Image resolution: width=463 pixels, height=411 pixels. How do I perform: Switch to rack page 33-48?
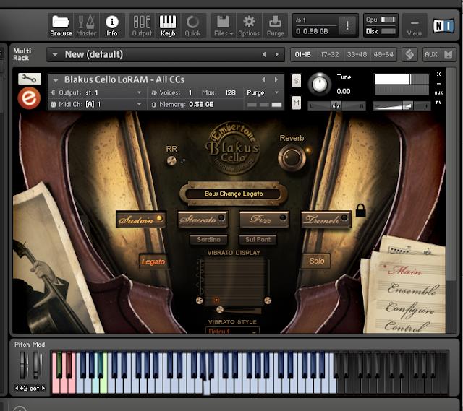click(x=357, y=55)
